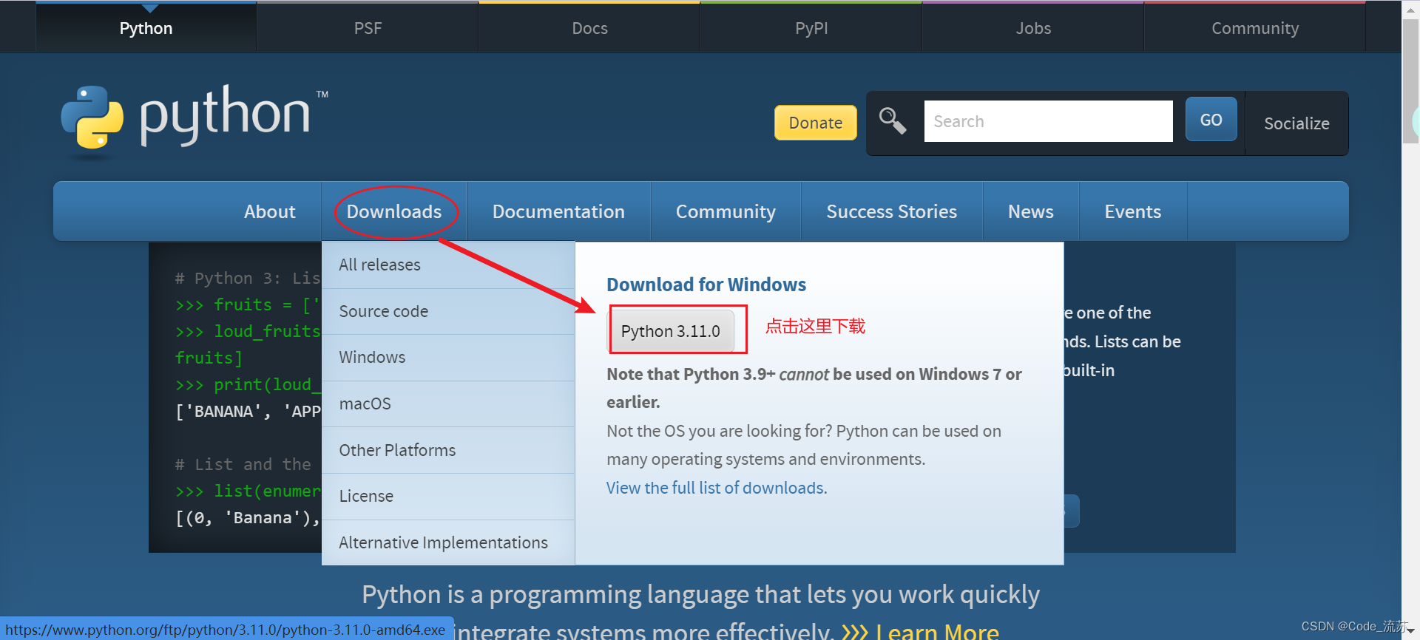Screen dimensions: 1420x640
Task: Open the Python top tab
Action: [x=146, y=28]
